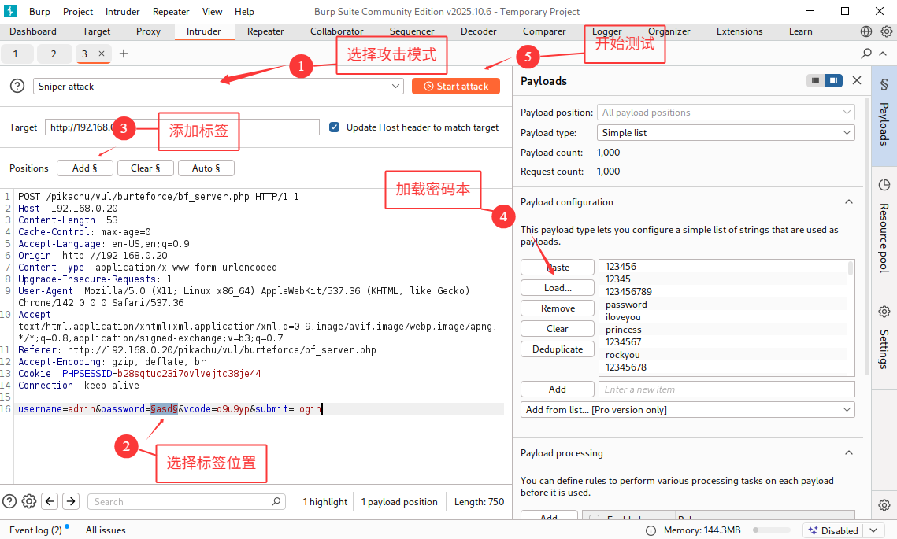Open Event log (2) in status bar
Screen dimensions: 897x539
tap(36, 530)
